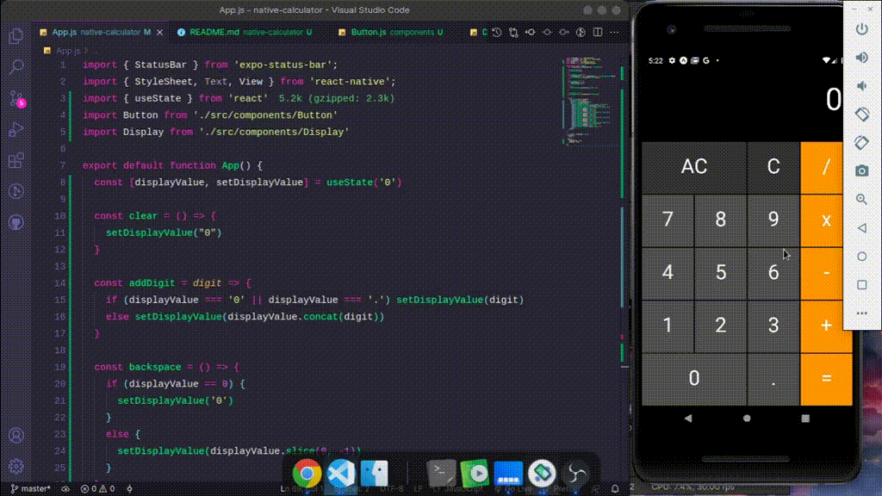The height and width of the screenshot is (496, 882).
Task: Tap the AC button on the calculator
Action: point(694,167)
